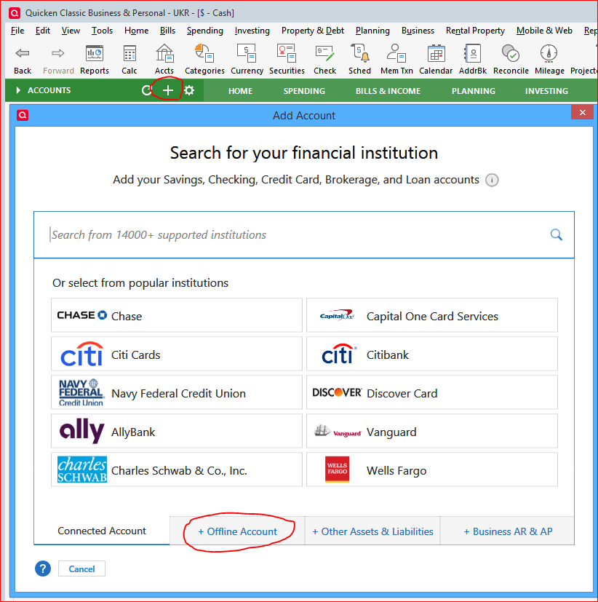Open the Home menu
Screen dimensions: 598x602
tap(136, 31)
